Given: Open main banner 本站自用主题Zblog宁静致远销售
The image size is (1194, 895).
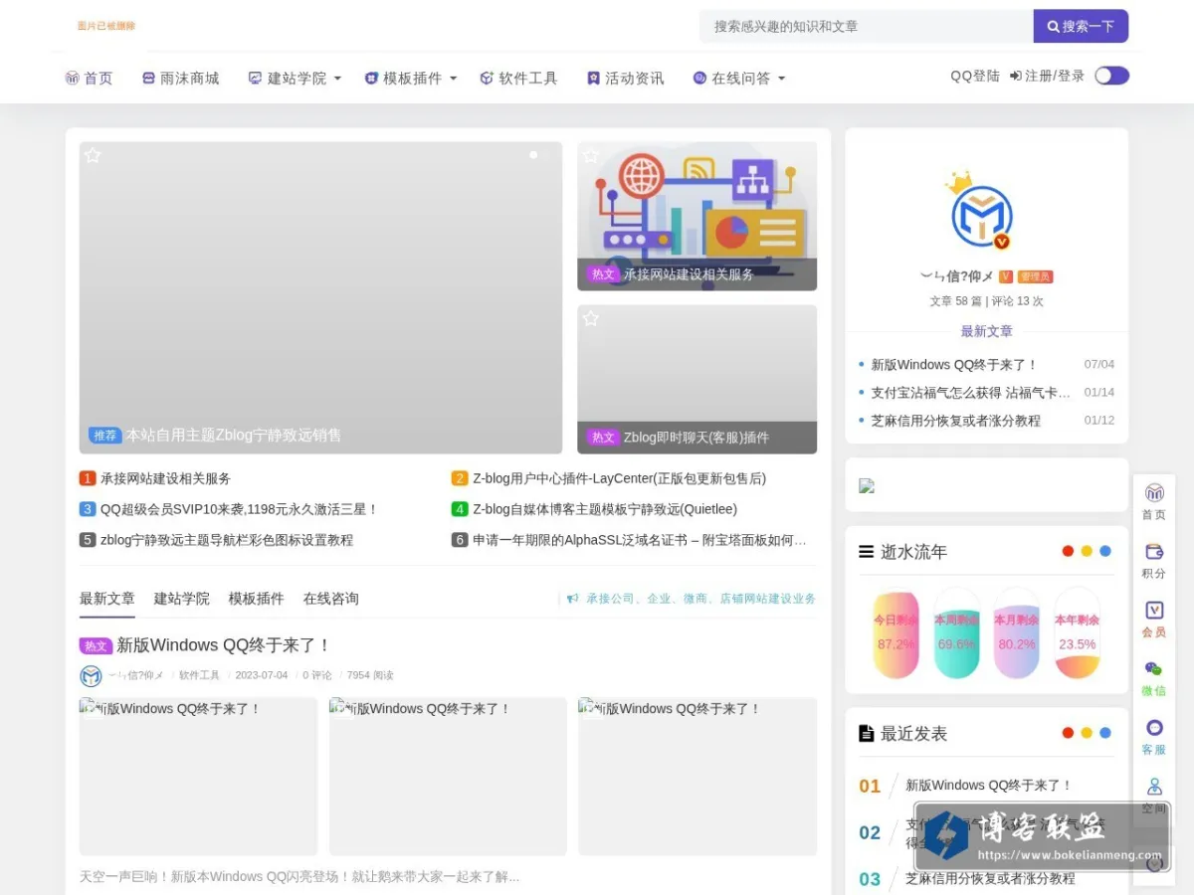Looking at the screenshot, I should pos(320,297).
